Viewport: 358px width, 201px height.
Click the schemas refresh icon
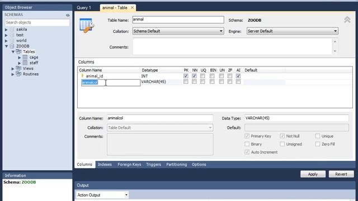68,15
